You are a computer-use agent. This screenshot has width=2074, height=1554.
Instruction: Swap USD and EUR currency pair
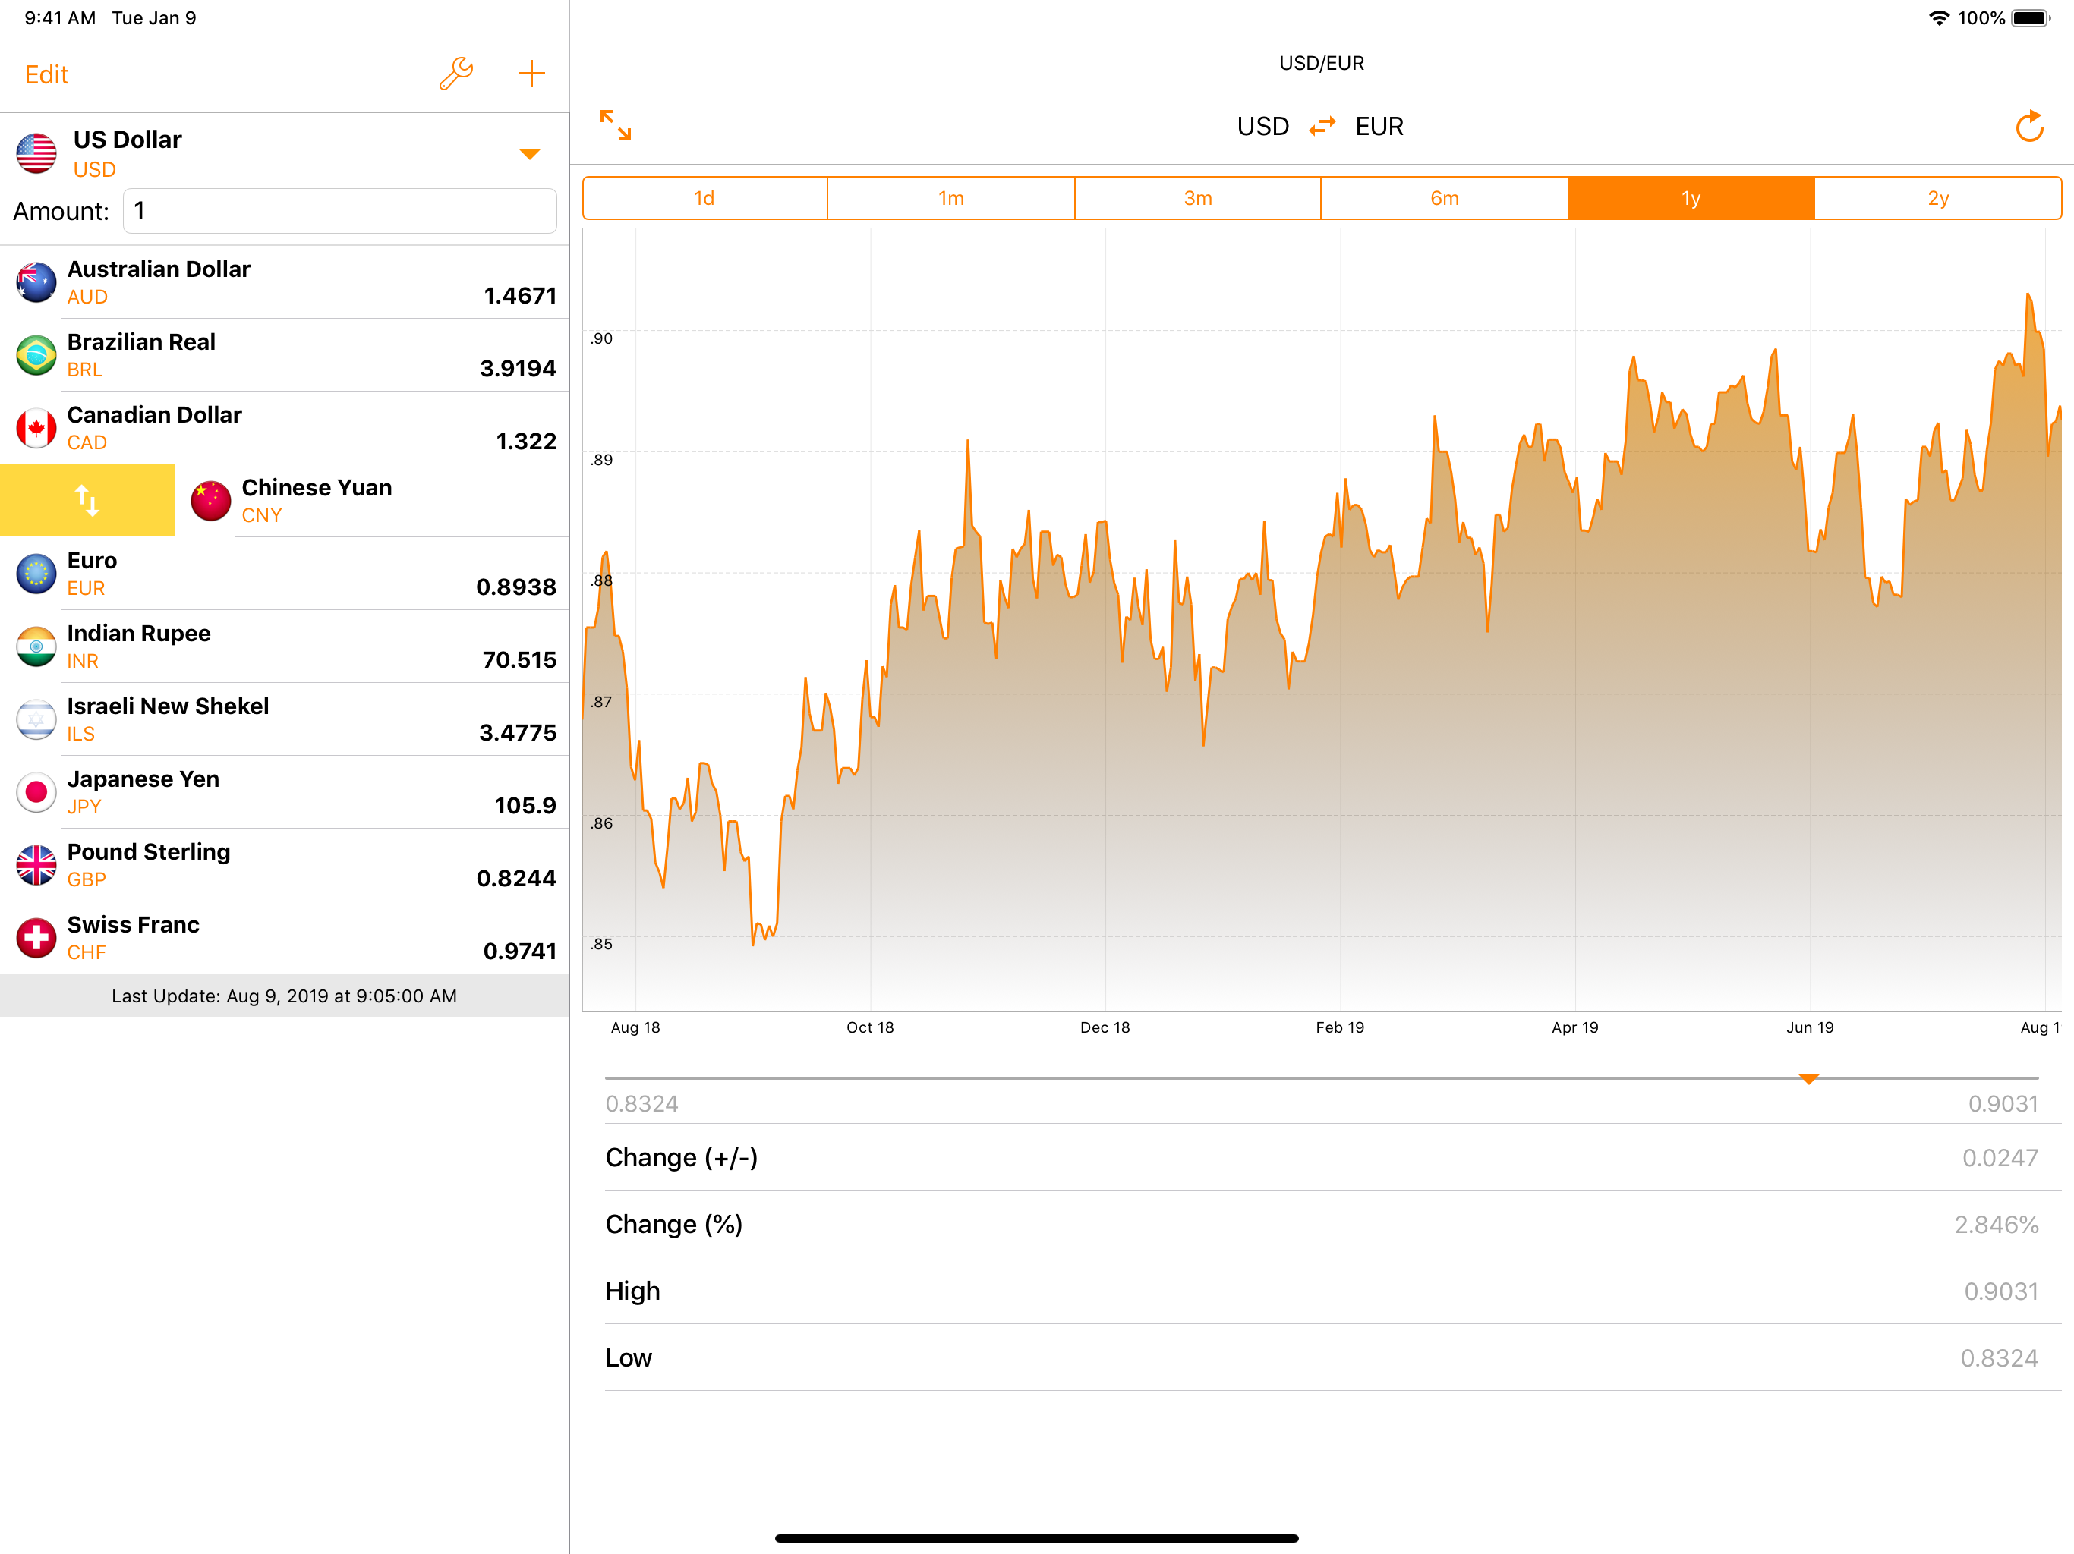[1322, 127]
